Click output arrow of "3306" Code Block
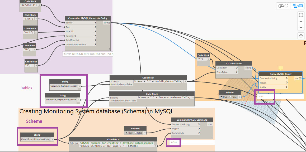 [x=36, y=19]
